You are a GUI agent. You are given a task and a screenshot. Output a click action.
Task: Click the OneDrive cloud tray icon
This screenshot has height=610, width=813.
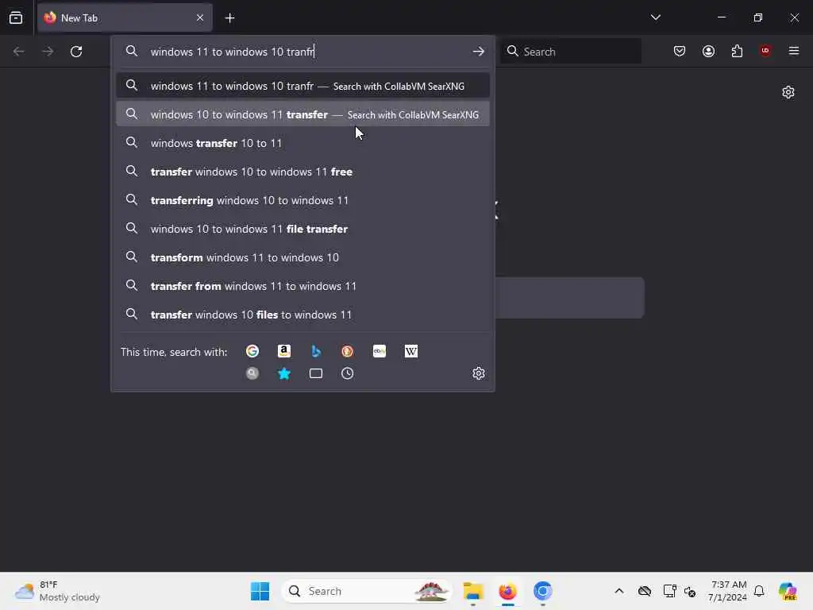pyautogui.click(x=645, y=591)
